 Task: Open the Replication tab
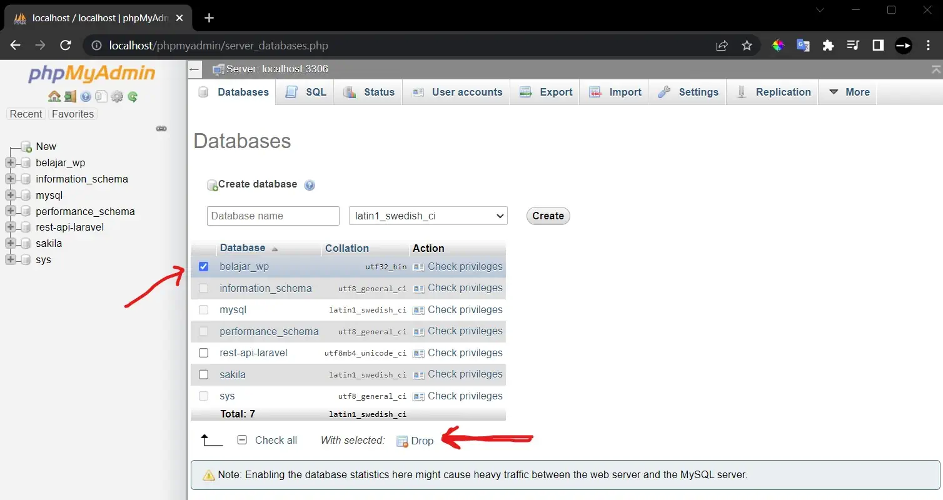click(772, 92)
